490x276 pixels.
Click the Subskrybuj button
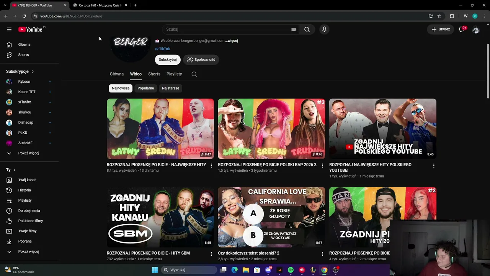[x=168, y=59]
